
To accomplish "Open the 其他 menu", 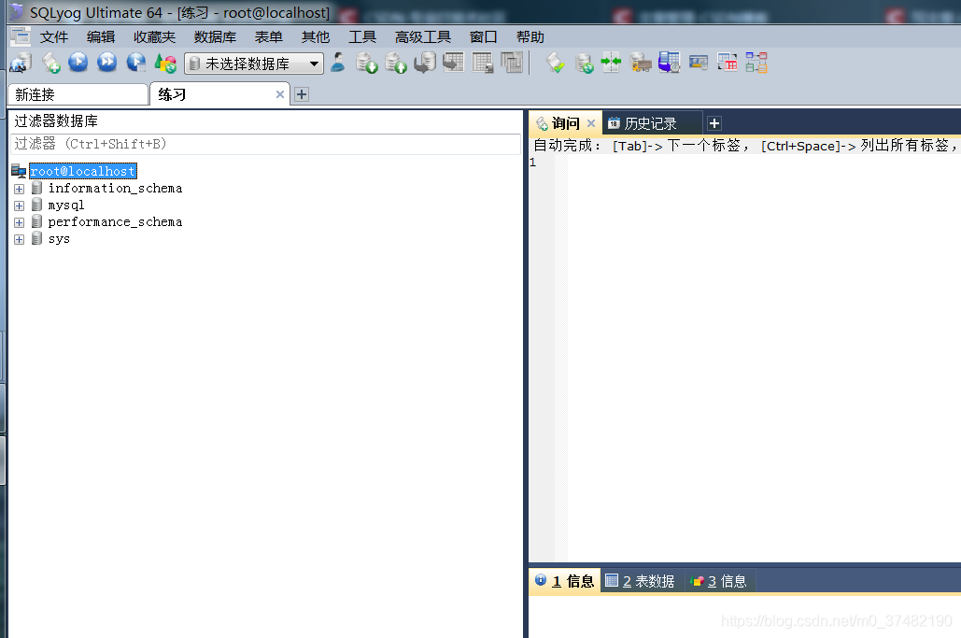I will click(316, 37).
